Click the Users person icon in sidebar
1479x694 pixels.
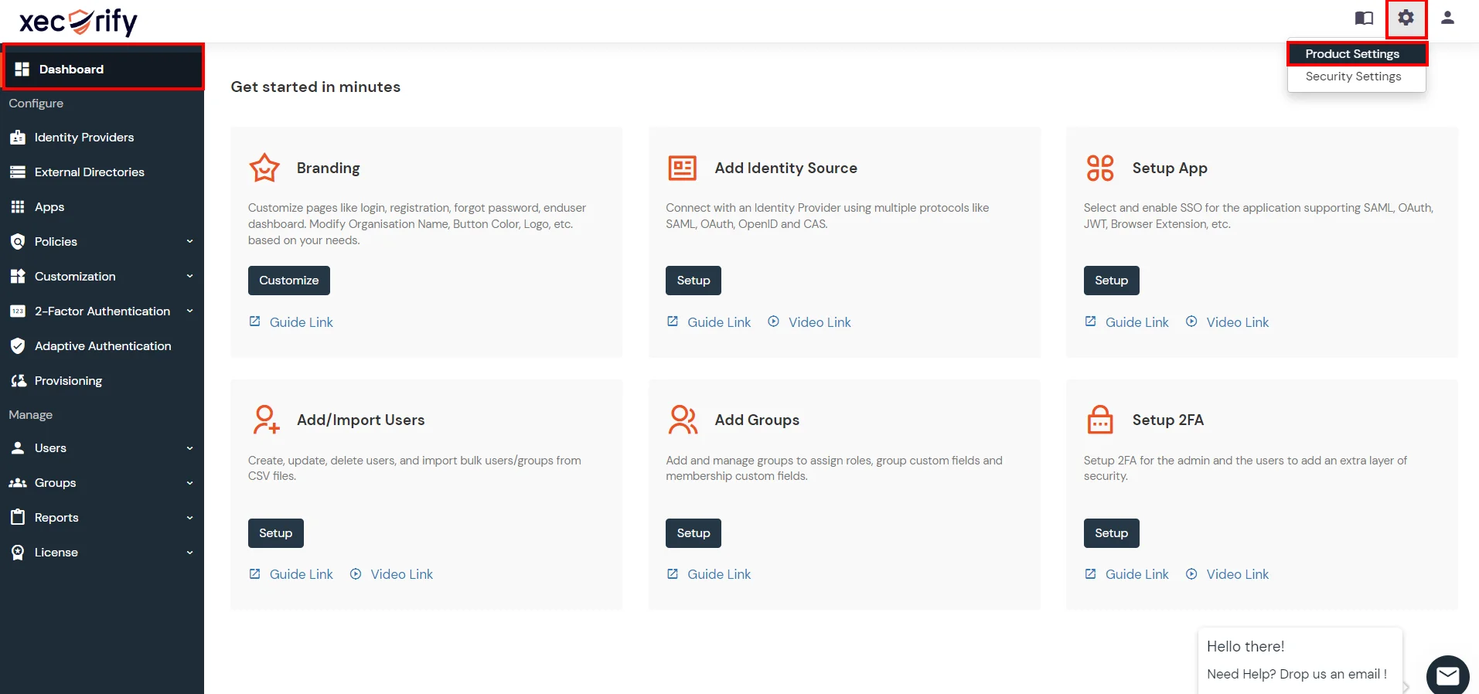(x=18, y=448)
